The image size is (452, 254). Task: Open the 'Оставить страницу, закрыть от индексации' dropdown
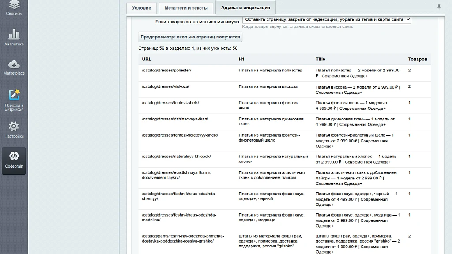327,19
